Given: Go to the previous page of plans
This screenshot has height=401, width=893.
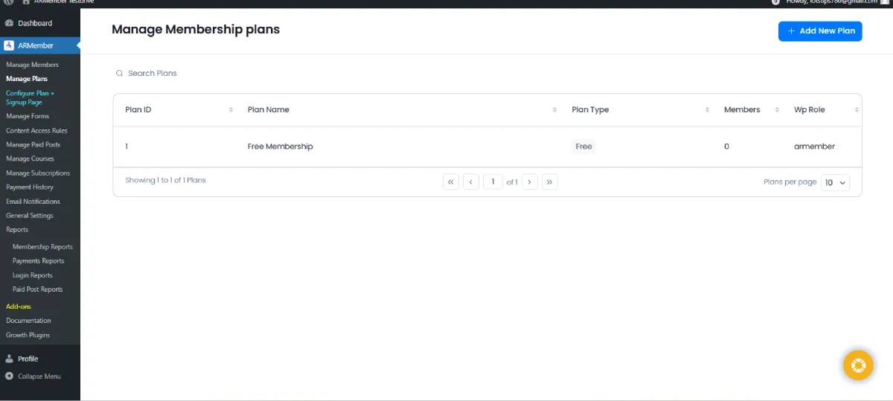Looking at the screenshot, I should point(470,182).
